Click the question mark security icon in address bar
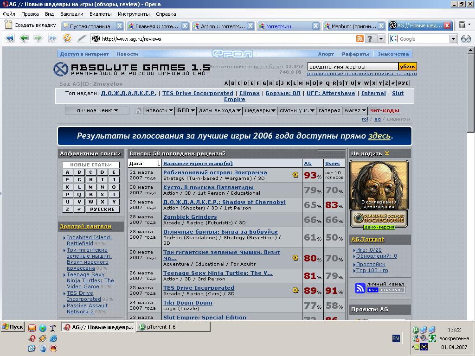 click(370, 39)
